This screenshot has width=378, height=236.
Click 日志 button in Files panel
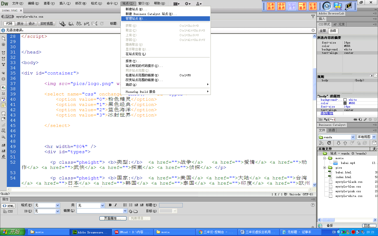pos(369,226)
